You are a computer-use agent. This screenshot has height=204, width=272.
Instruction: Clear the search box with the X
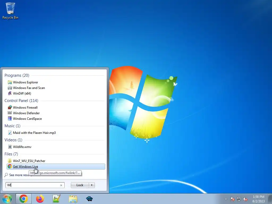[61, 185]
